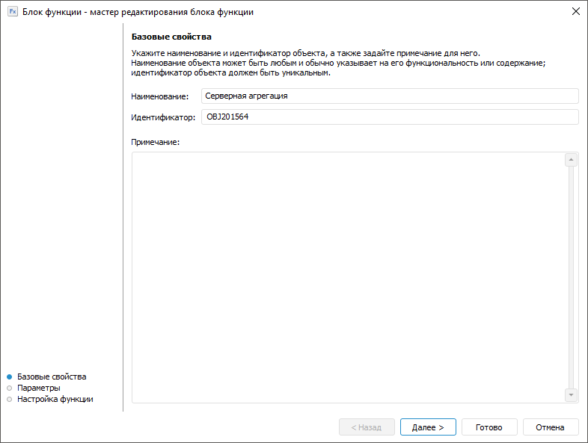Select the bullet beside Настройка функции step
This screenshot has width=588, height=443.
pyautogui.click(x=9, y=399)
